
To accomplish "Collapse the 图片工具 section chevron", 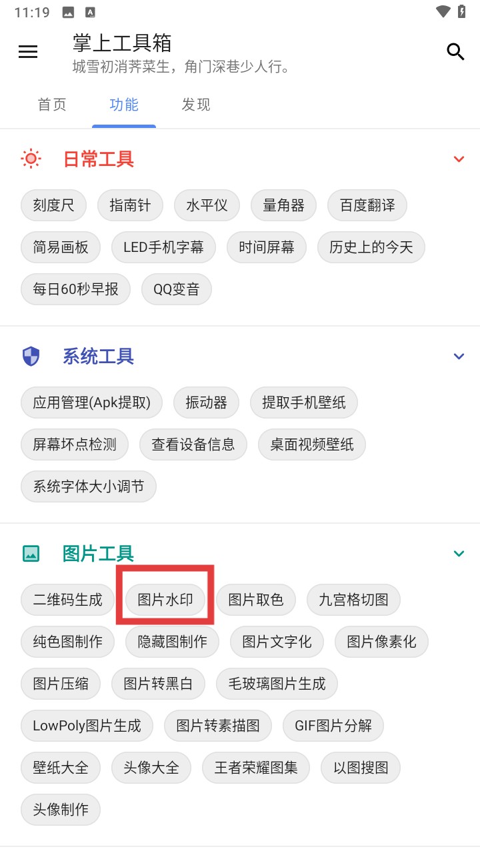I will (459, 554).
